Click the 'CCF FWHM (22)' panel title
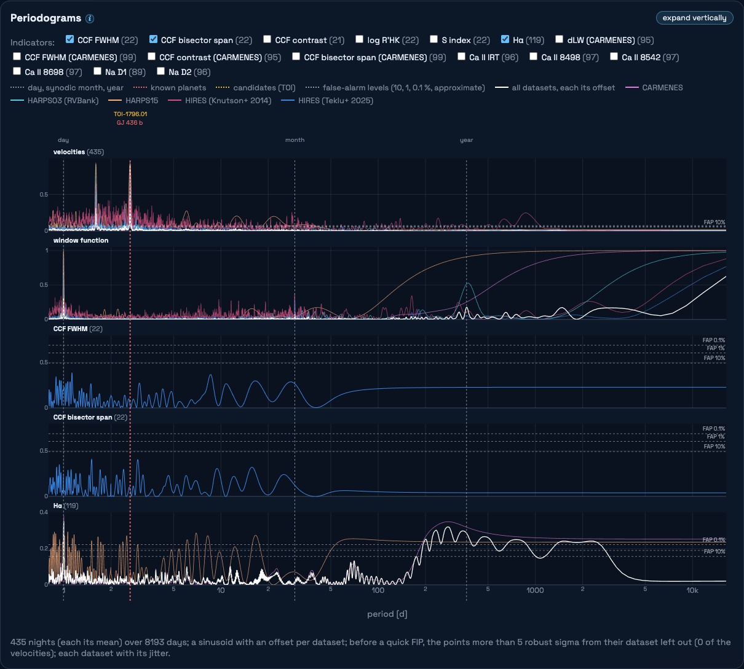 [x=77, y=329]
